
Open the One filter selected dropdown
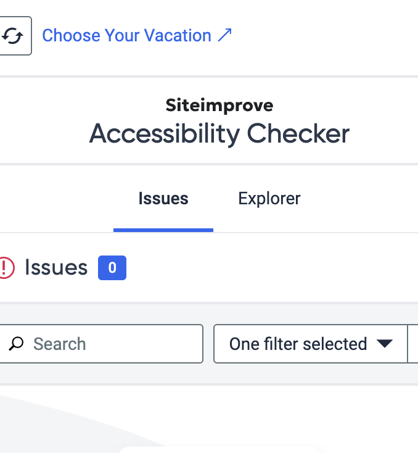click(310, 344)
